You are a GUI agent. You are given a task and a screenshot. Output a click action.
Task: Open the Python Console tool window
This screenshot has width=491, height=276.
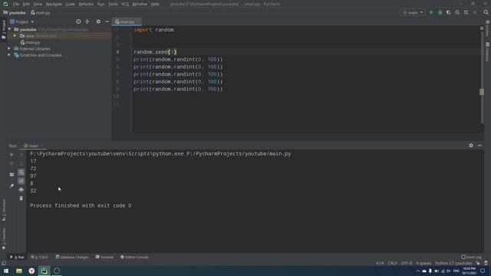point(134,258)
